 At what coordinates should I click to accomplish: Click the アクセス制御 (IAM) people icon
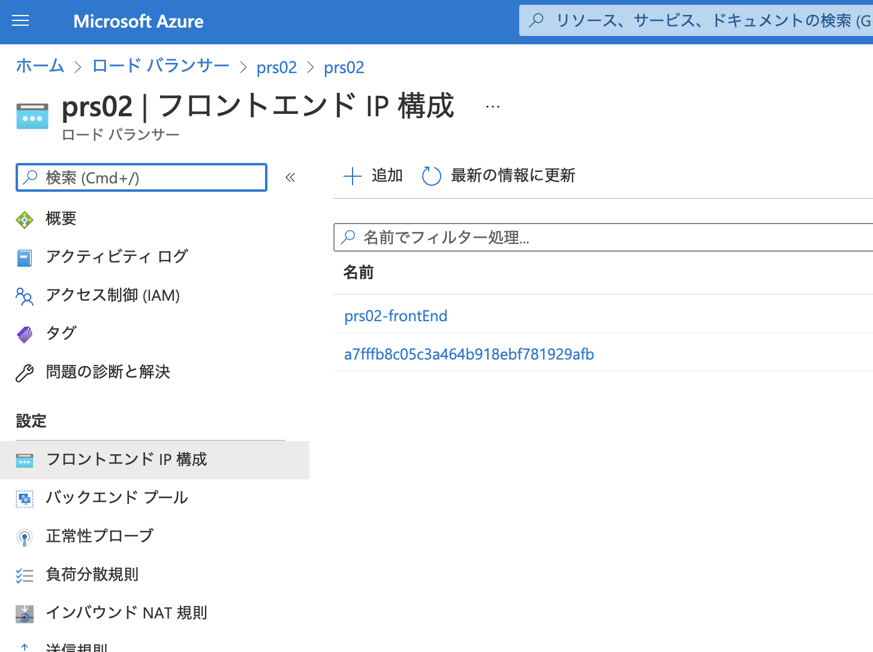(x=25, y=297)
